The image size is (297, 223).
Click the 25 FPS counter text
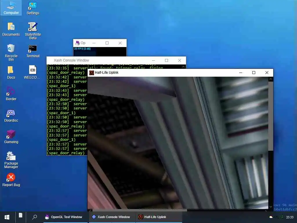click(82, 49)
